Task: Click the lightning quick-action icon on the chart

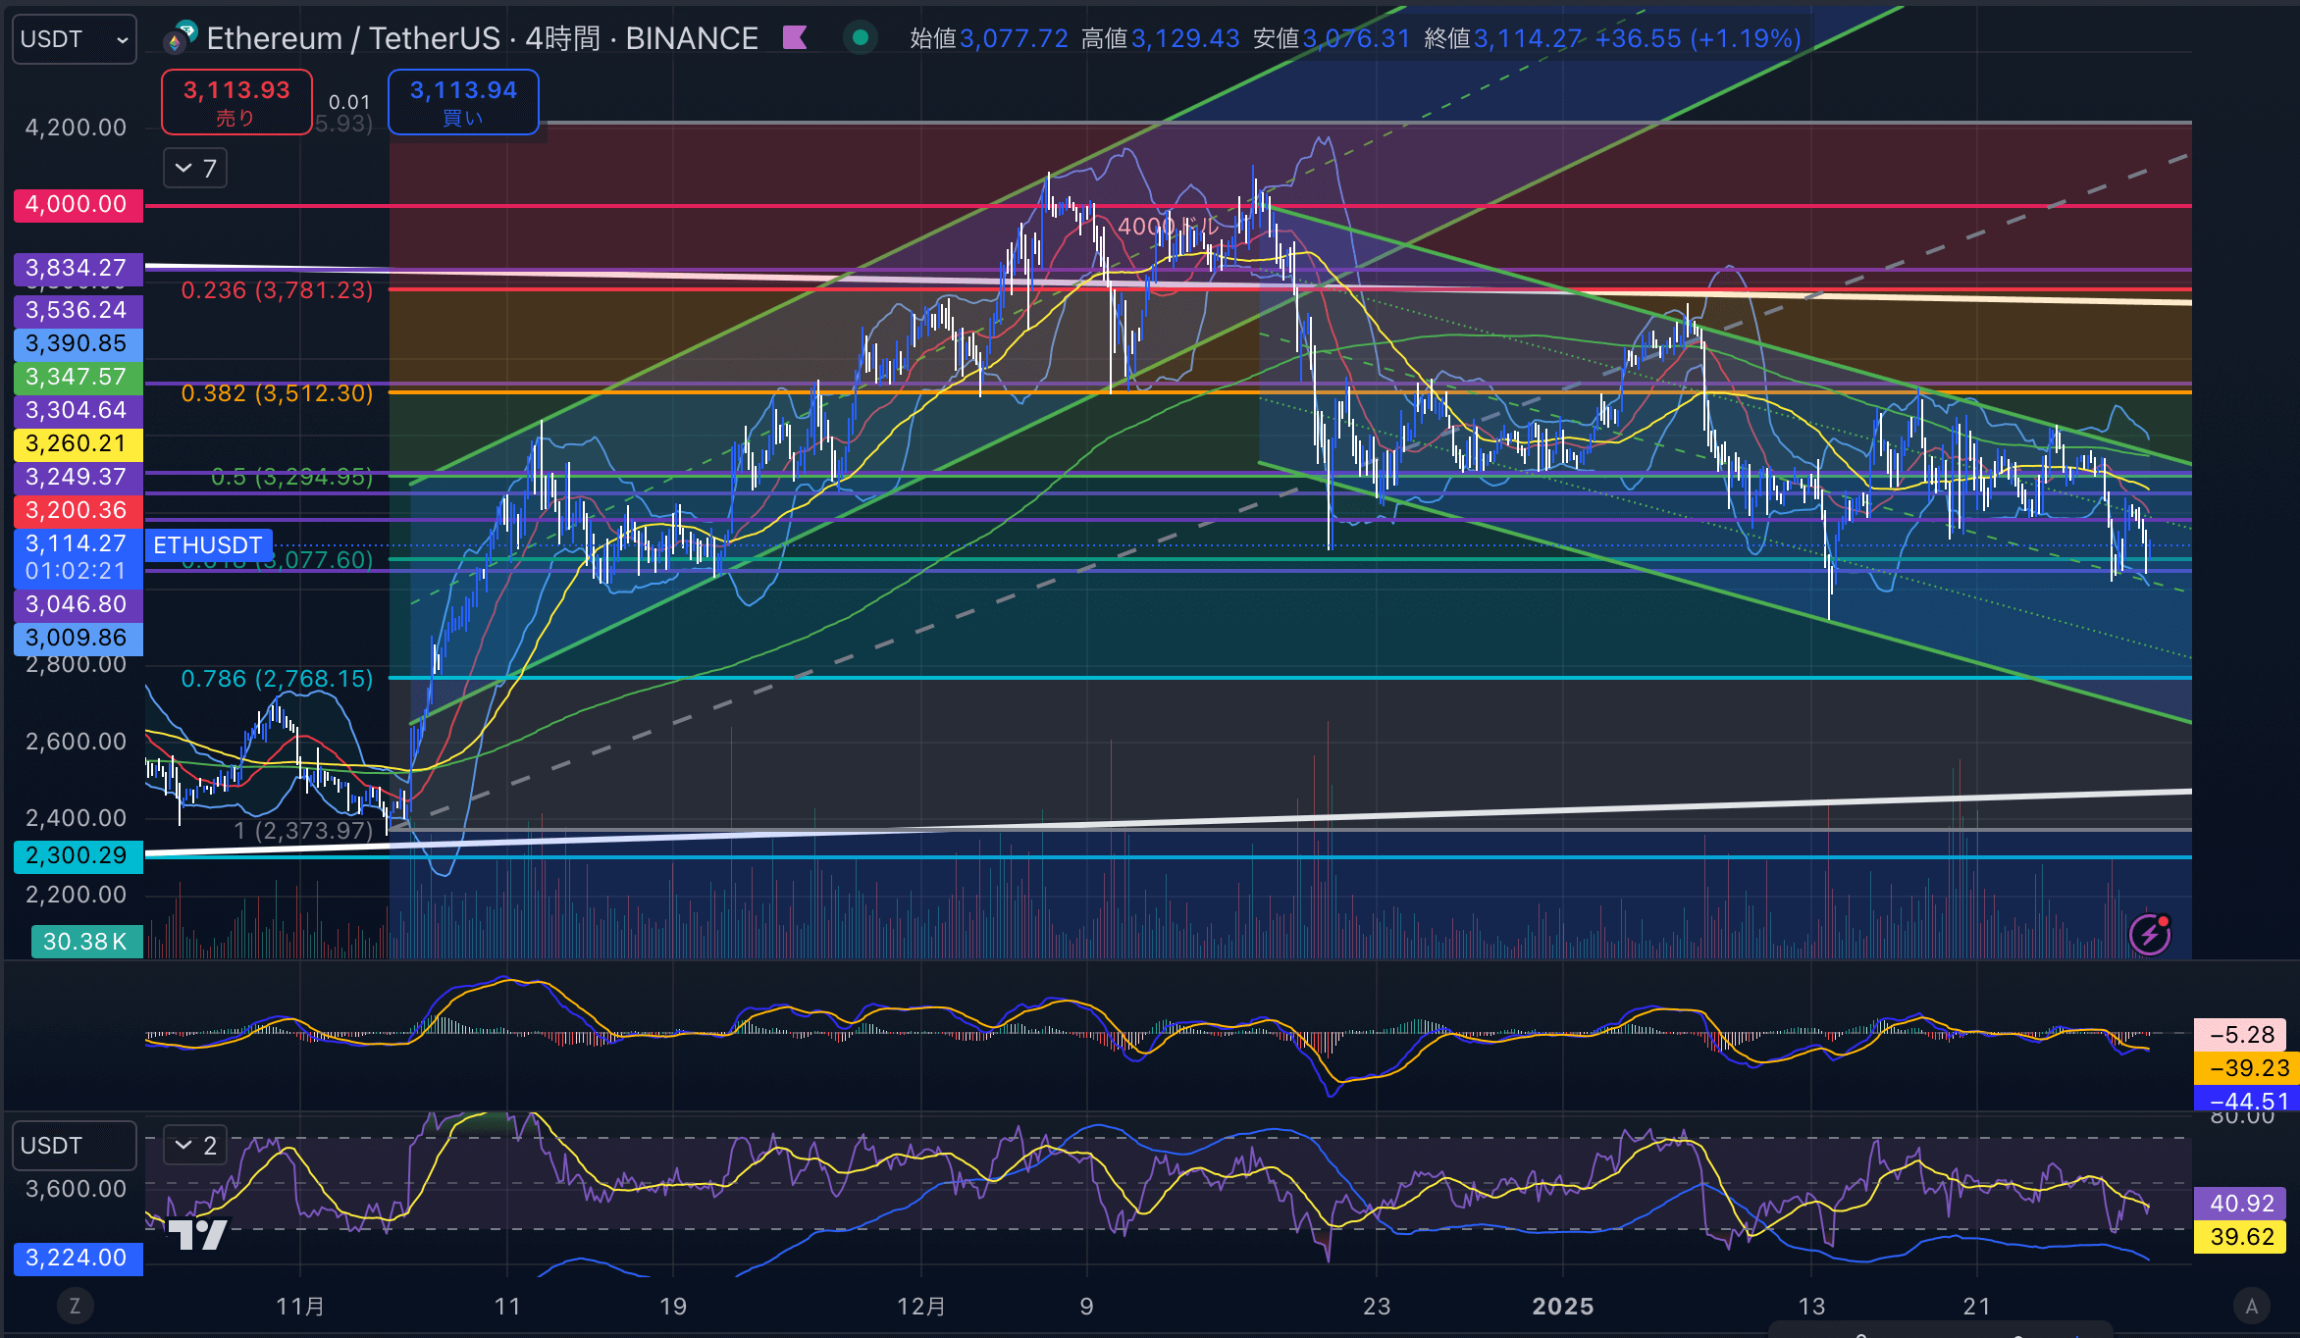Action: click(x=2149, y=934)
